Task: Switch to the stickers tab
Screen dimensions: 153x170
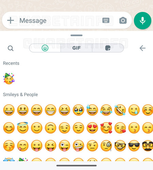Action: 108,48
